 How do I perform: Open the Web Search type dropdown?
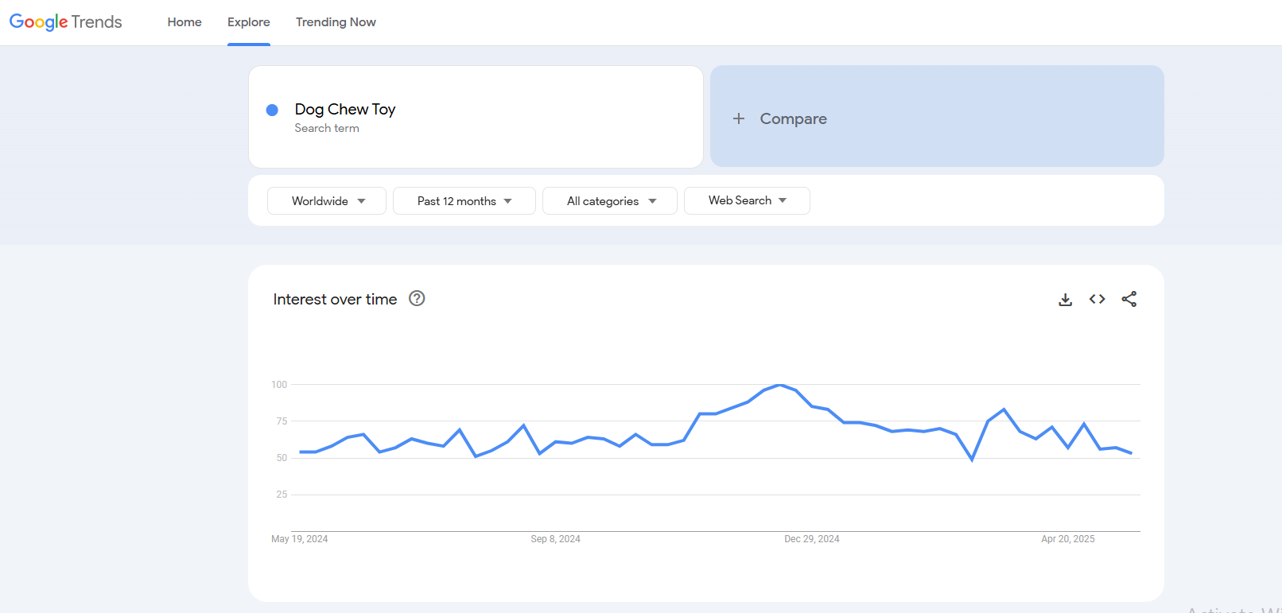747,200
